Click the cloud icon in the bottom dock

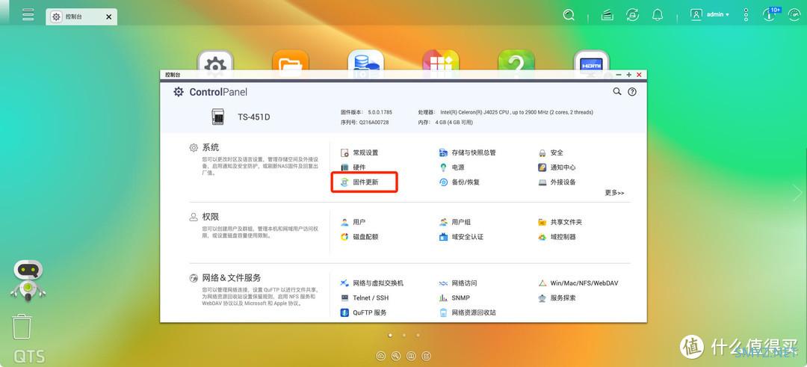coord(381,356)
